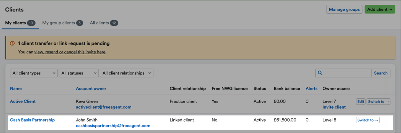Sort by Alerts column header
401x133 pixels.
312,89
